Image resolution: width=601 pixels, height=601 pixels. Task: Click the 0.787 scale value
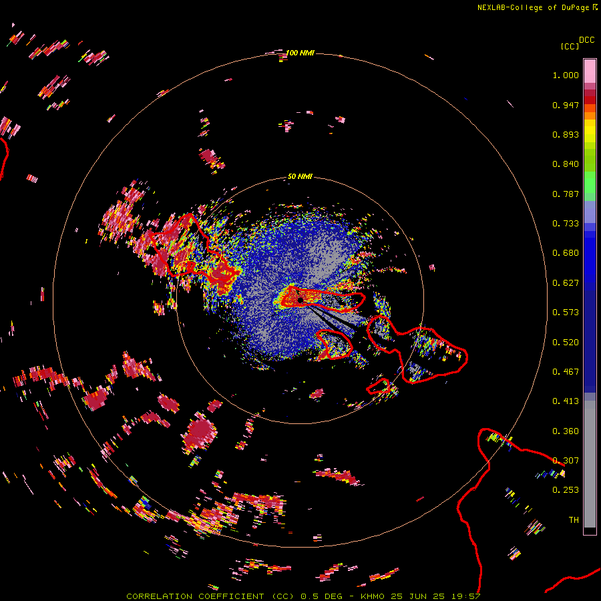[x=566, y=194]
